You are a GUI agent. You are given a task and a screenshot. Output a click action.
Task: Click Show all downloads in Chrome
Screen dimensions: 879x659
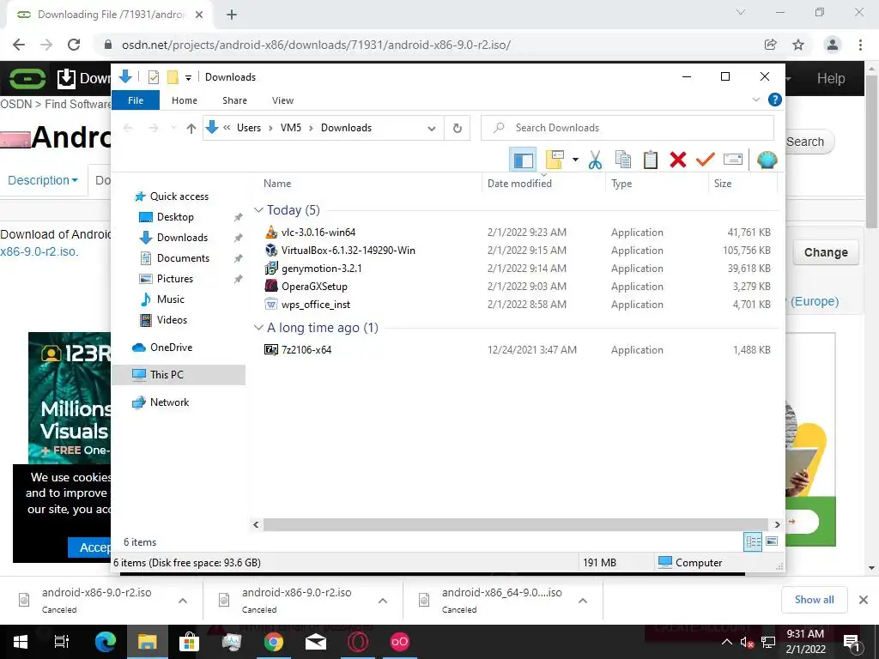coord(814,600)
